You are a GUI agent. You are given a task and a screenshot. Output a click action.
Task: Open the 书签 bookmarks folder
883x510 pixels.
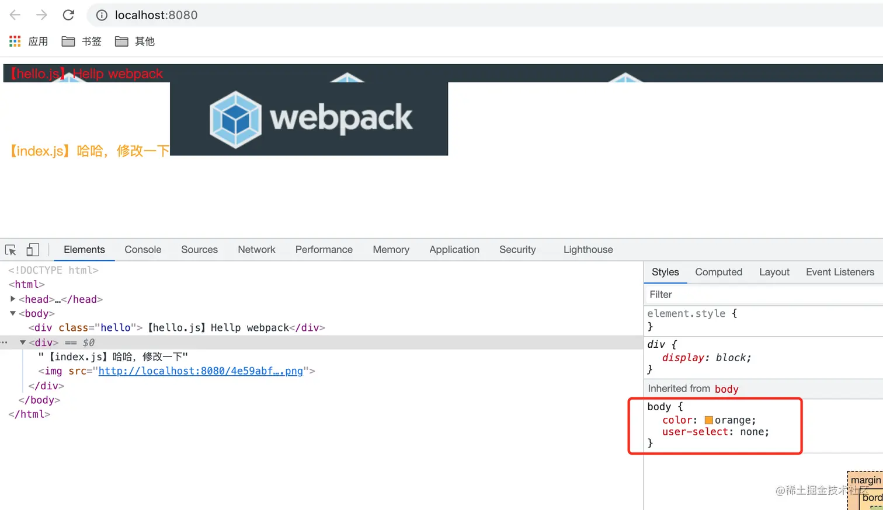tap(82, 41)
